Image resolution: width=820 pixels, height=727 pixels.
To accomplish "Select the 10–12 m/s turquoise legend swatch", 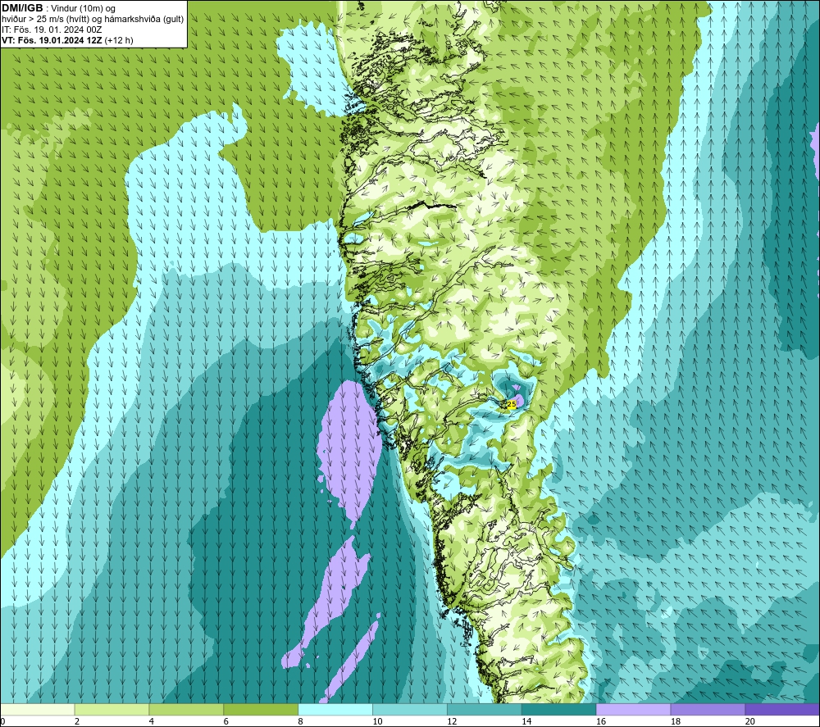I will pyautogui.click(x=410, y=709).
